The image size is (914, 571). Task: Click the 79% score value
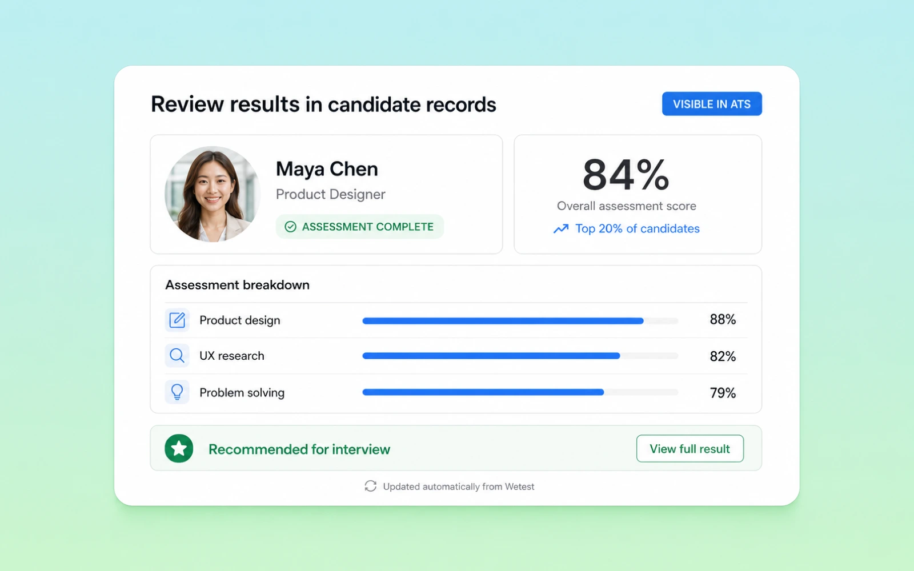click(723, 393)
